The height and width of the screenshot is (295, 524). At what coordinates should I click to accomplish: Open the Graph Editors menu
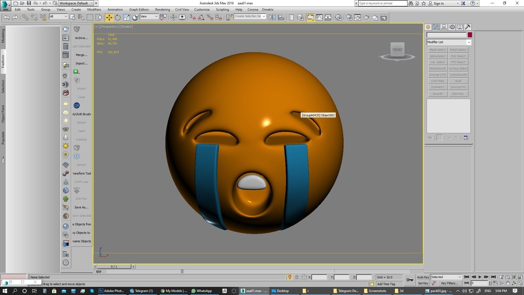click(x=139, y=10)
